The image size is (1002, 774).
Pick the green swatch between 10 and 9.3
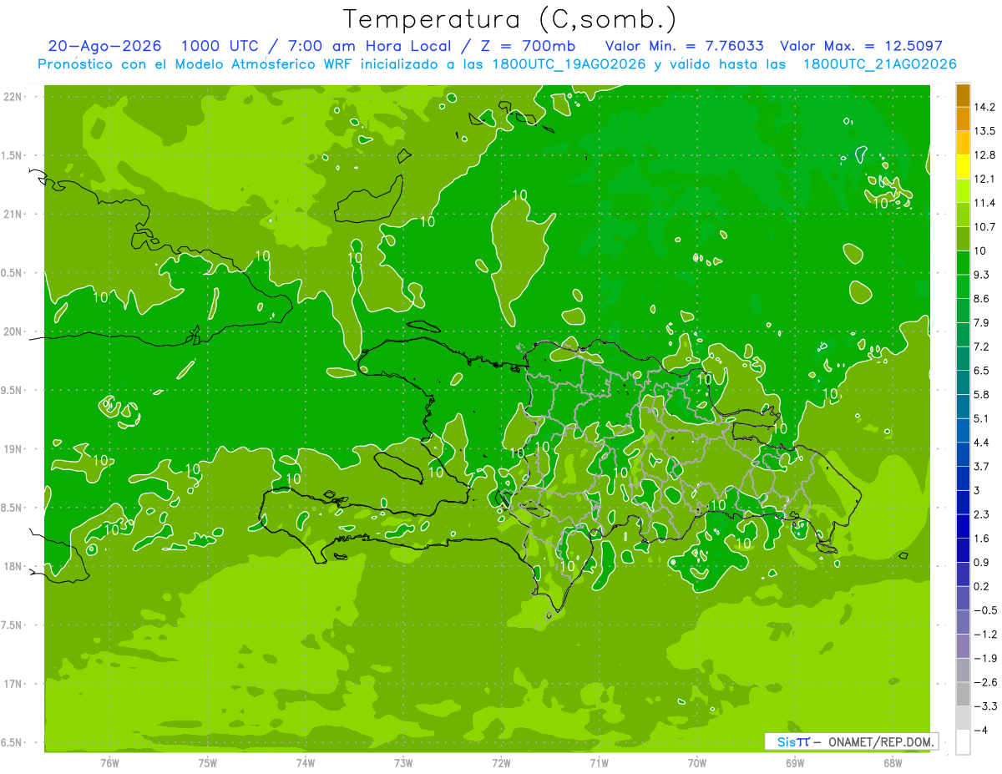point(963,263)
